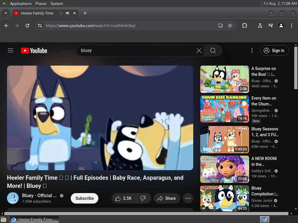
Task: Open a new tab with plus button
Action: click(x=85, y=13)
